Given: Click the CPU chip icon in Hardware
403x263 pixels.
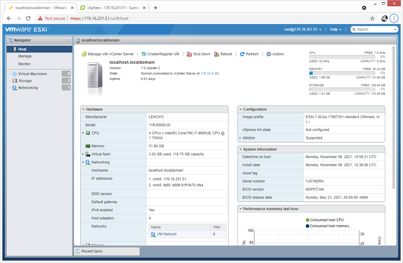Looking at the screenshot, I should (x=88, y=133).
